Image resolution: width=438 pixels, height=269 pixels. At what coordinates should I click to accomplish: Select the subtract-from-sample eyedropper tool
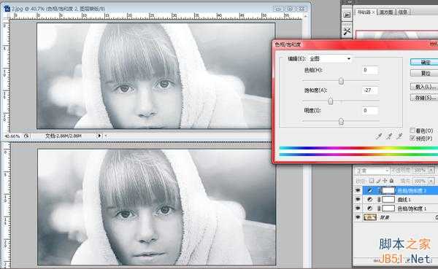tap(399, 136)
